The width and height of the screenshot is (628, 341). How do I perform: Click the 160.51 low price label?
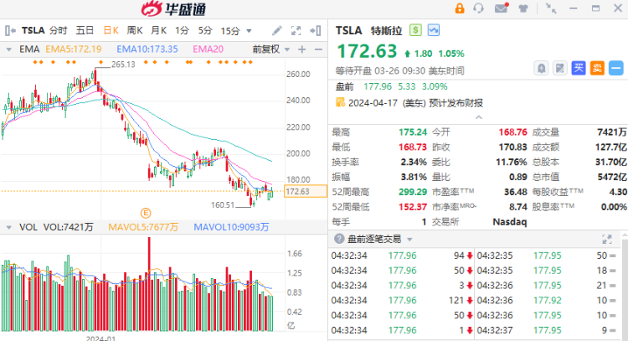[x=223, y=205]
